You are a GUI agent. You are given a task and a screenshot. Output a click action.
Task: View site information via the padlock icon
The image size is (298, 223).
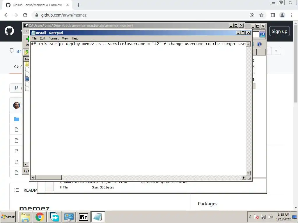point(37,15)
